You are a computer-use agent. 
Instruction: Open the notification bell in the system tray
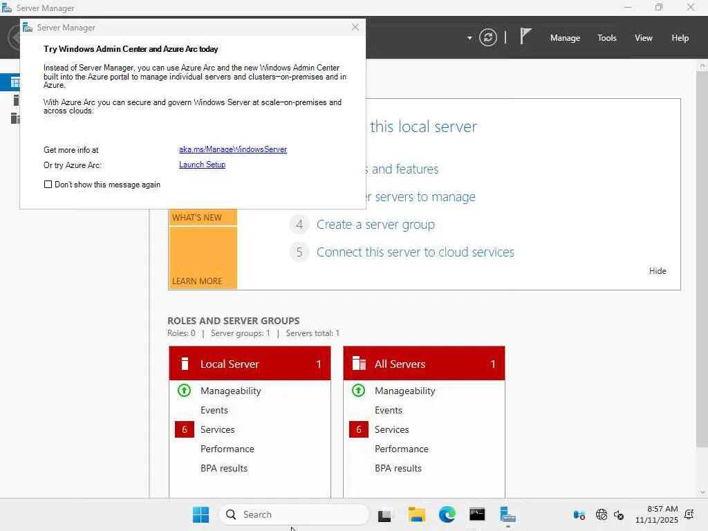(x=689, y=514)
